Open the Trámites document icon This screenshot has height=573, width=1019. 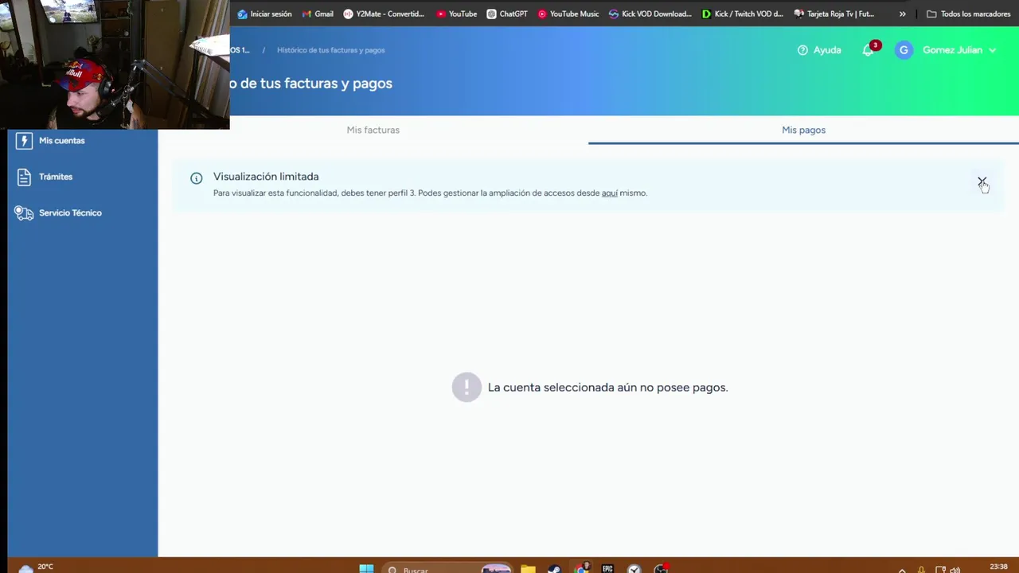24,177
